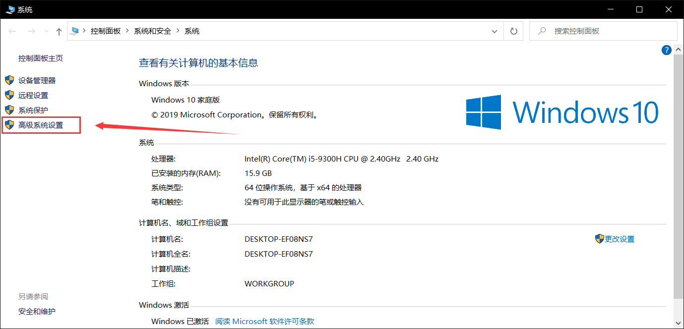Open 控制面板主页 link
This screenshot has height=329, width=684.
click(x=41, y=58)
